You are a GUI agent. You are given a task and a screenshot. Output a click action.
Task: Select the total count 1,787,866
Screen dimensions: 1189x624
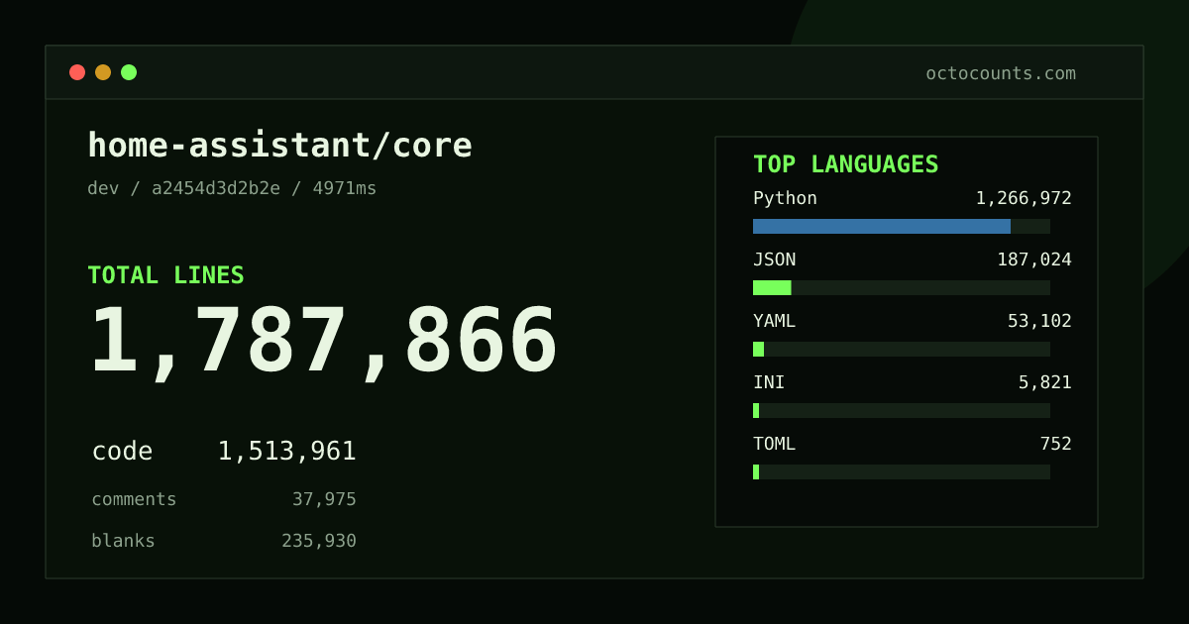[x=324, y=343]
